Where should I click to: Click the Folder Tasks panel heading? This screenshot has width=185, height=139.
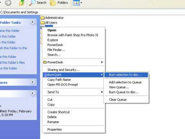click(10, 22)
